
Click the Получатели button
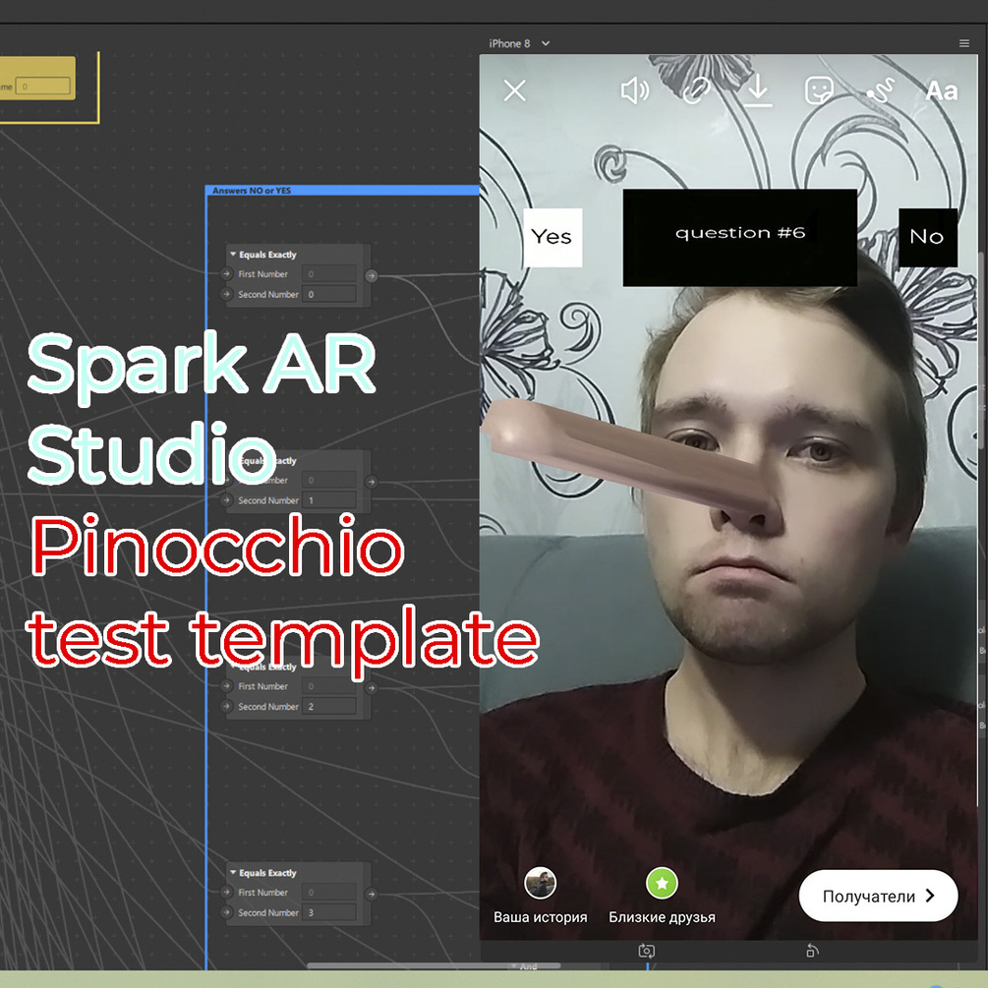click(x=878, y=896)
